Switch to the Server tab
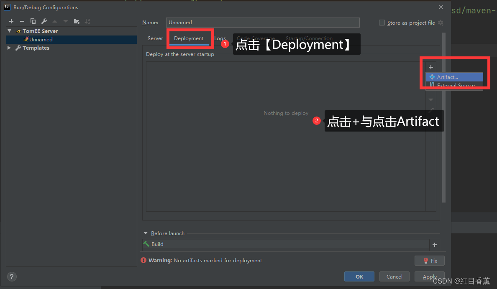497x289 pixels. [155, 38]
